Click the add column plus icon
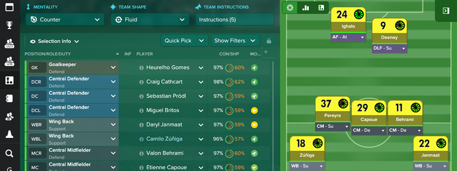457x171 pixels. tap(266, 52)
